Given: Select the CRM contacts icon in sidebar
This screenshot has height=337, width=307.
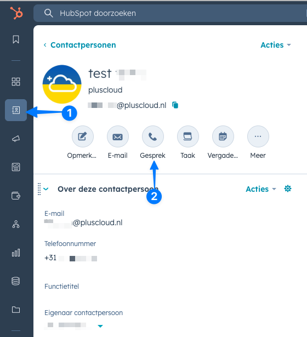Looking at the screenshot, I should 16,110.
